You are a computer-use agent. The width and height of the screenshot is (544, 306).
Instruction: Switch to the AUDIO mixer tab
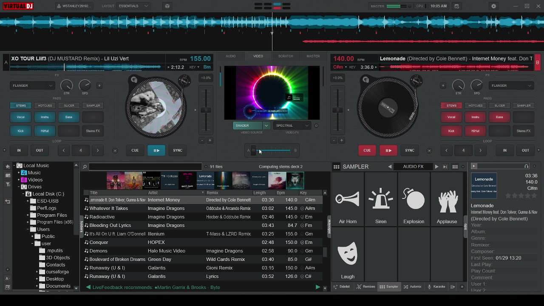coord(231,56)
